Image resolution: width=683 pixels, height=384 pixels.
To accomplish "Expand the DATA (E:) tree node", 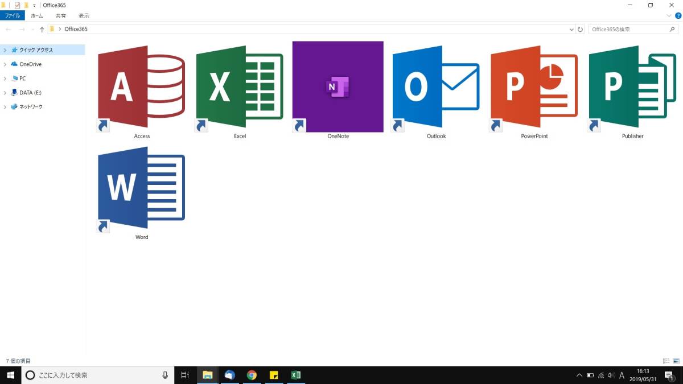I will point(5,92).
